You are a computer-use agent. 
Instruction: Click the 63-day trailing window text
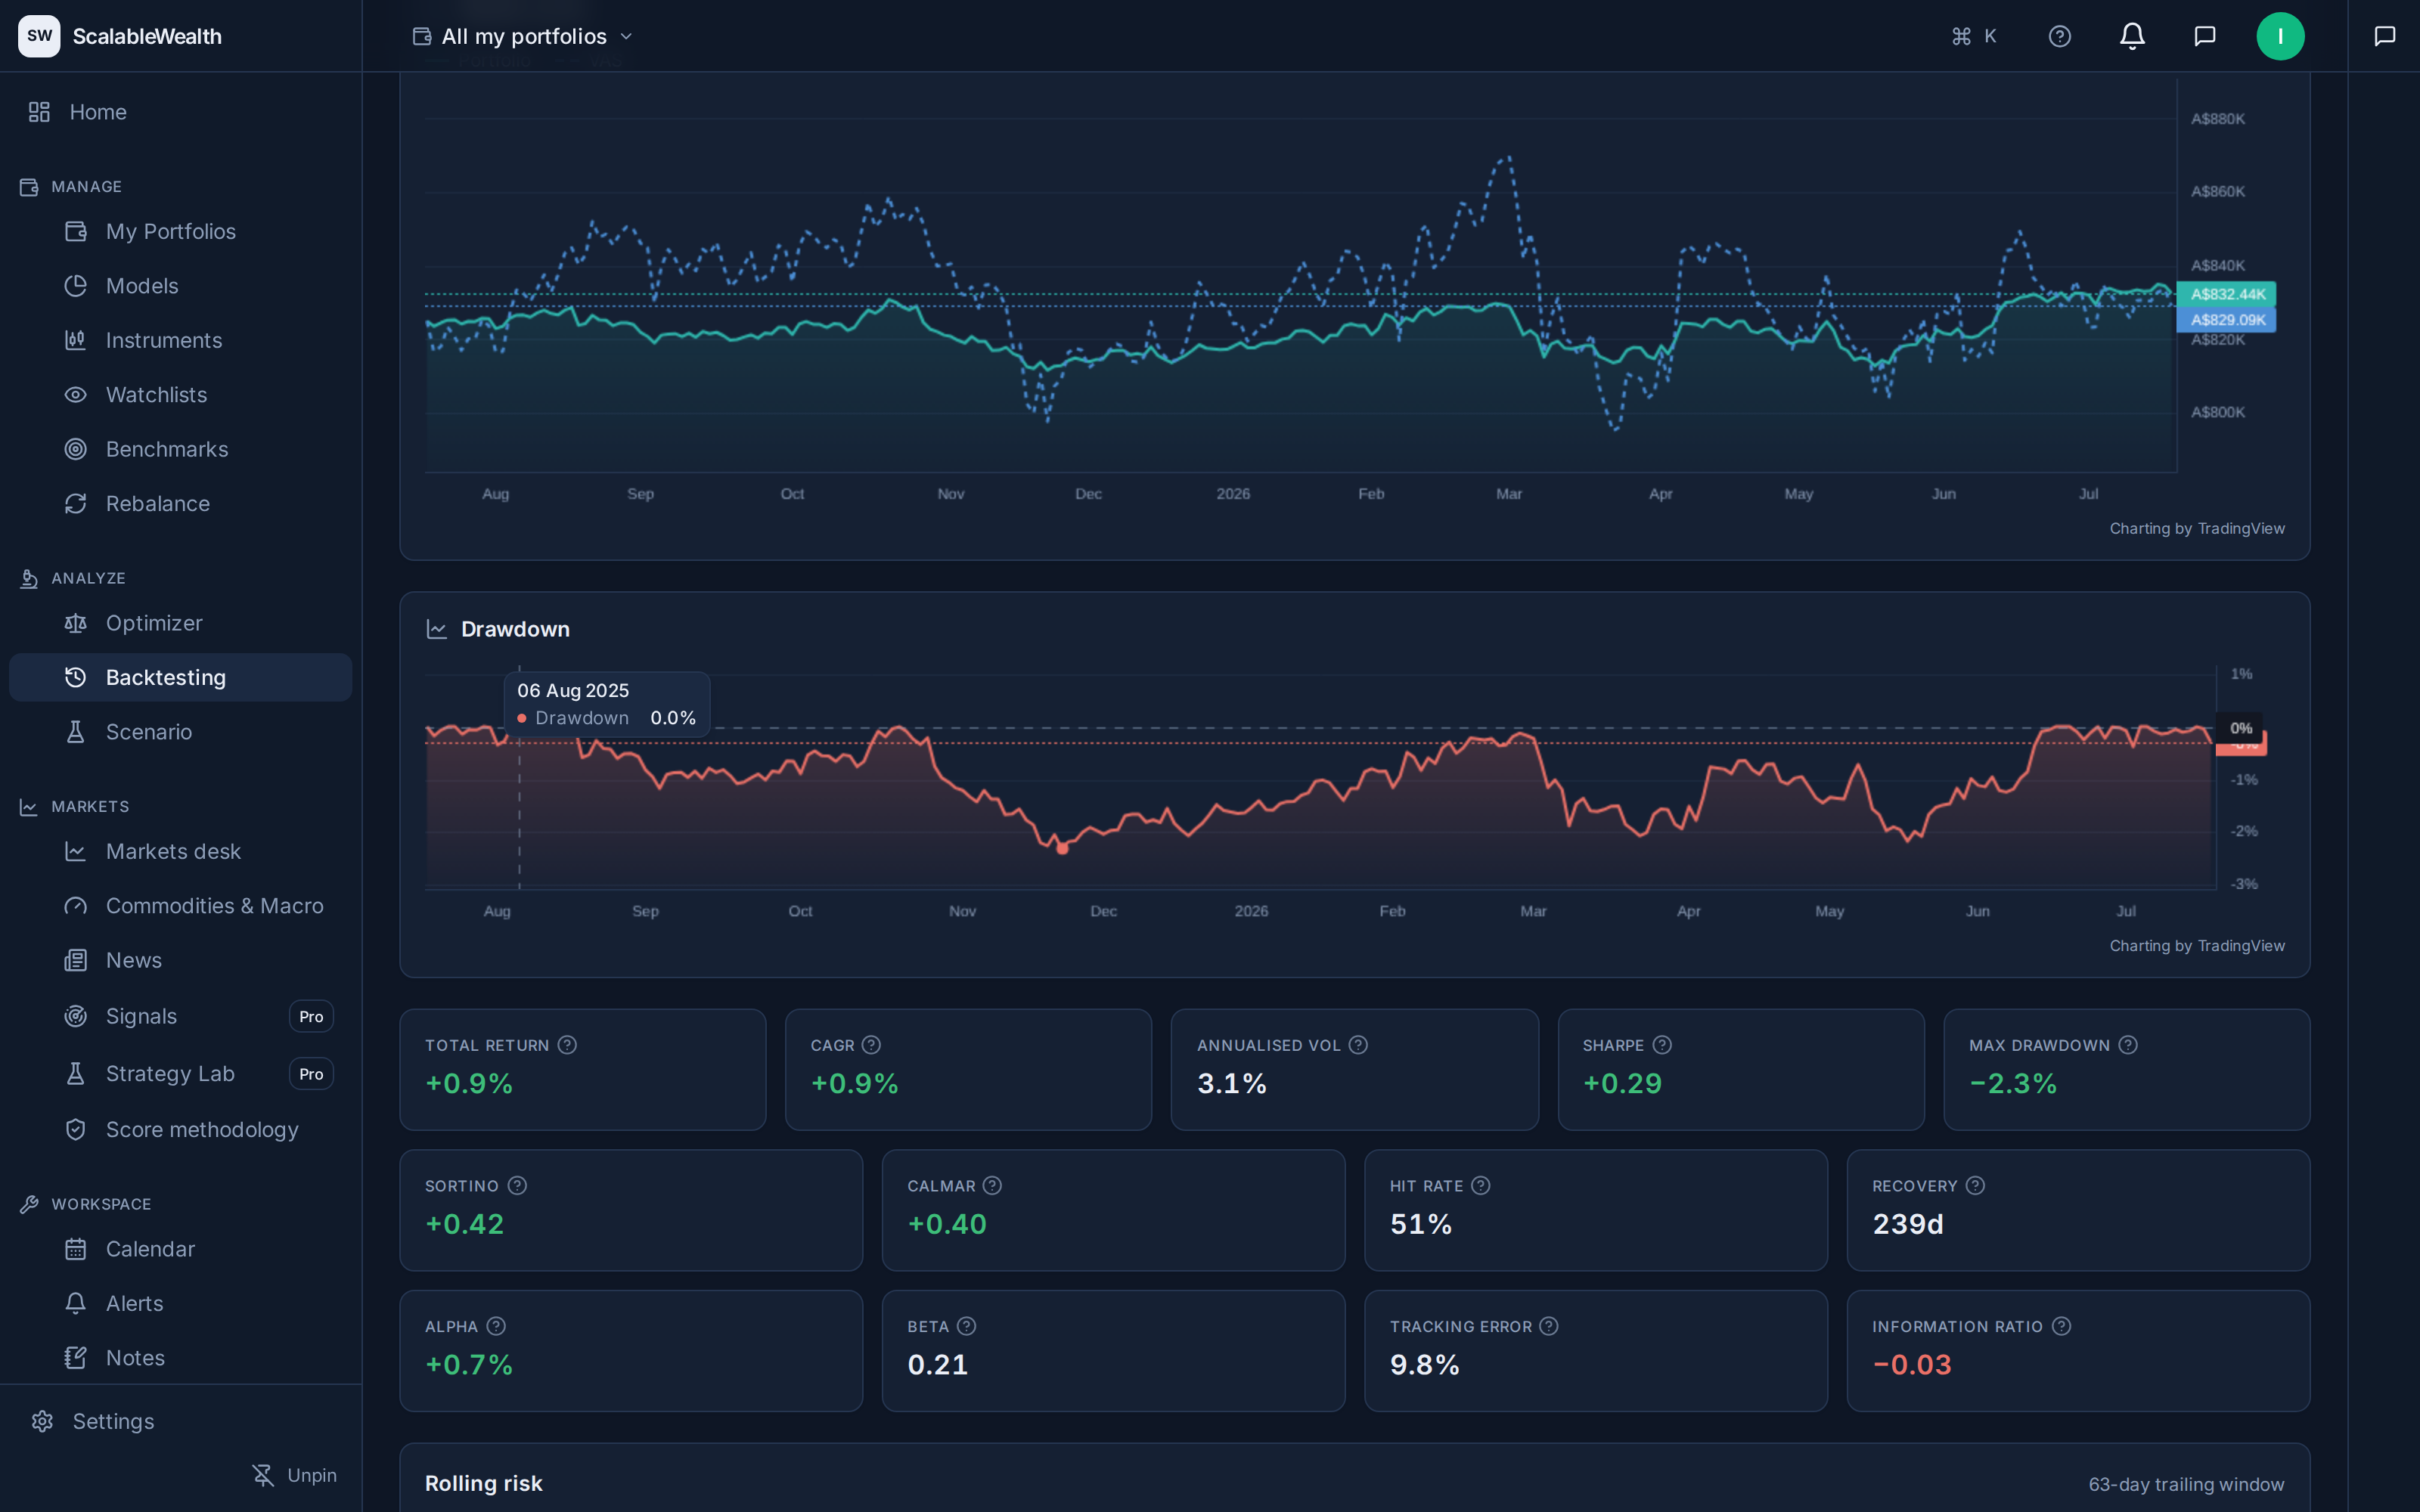click(x=2186, y=1484)
